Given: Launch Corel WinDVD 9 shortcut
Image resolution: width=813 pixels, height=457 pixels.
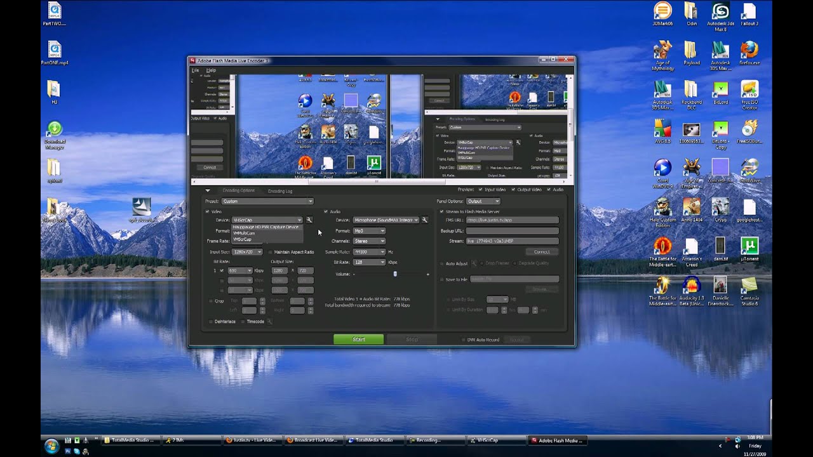Looking at the screenshot, I should (x=662, y=173).
